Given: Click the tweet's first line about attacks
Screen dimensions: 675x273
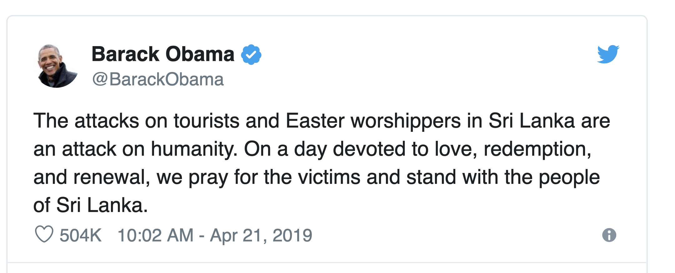Looking at the screenshot, I should [x=322, y=121].
